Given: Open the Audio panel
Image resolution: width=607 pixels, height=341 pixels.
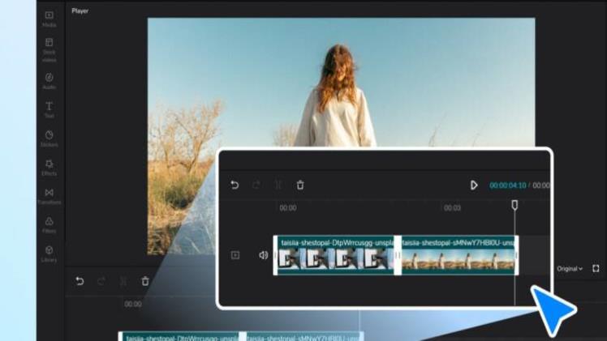Looking at the screenshot, I should pos(49,80).
